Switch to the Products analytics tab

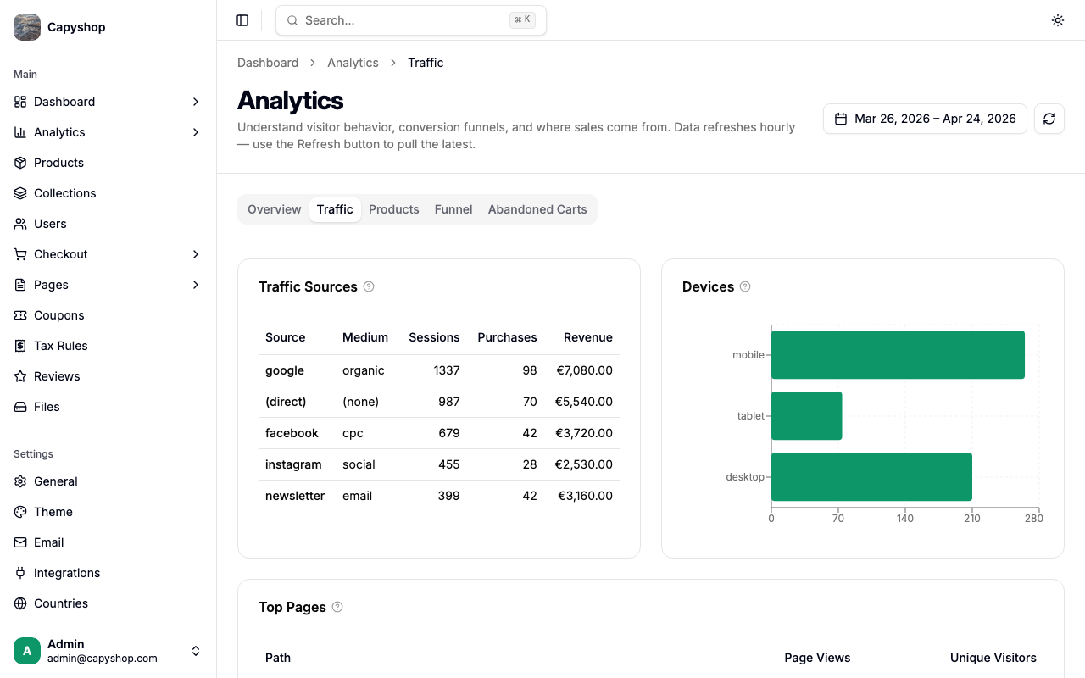(394, 209)
